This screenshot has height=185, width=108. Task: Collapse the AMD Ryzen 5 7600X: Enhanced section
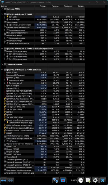tap(2, 70)
